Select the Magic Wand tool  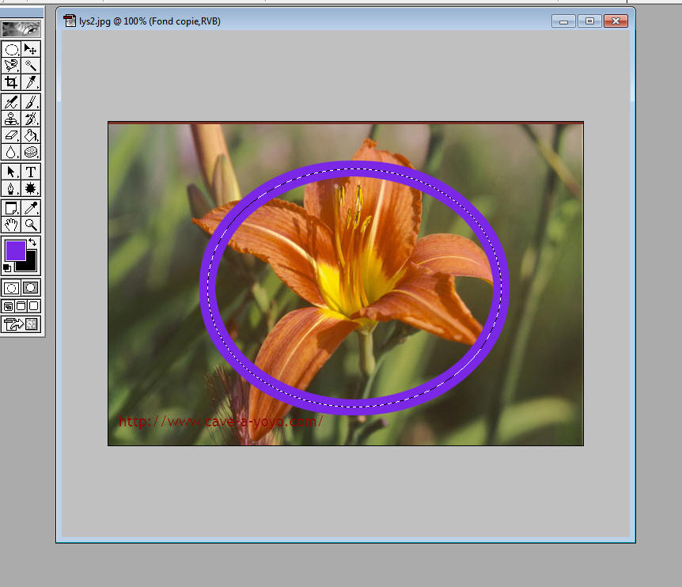(x=30, y=66)
